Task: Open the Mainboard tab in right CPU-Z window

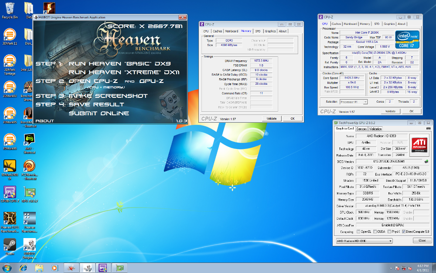Action: pyautogui.click(x=351, y=24)
